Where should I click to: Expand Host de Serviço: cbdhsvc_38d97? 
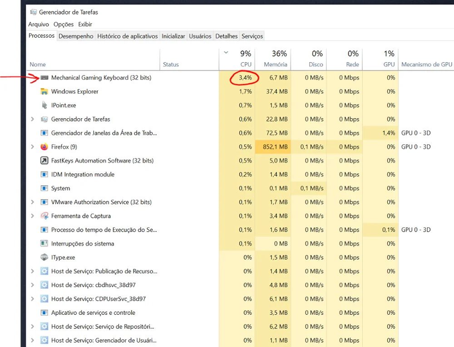[32, 285]
